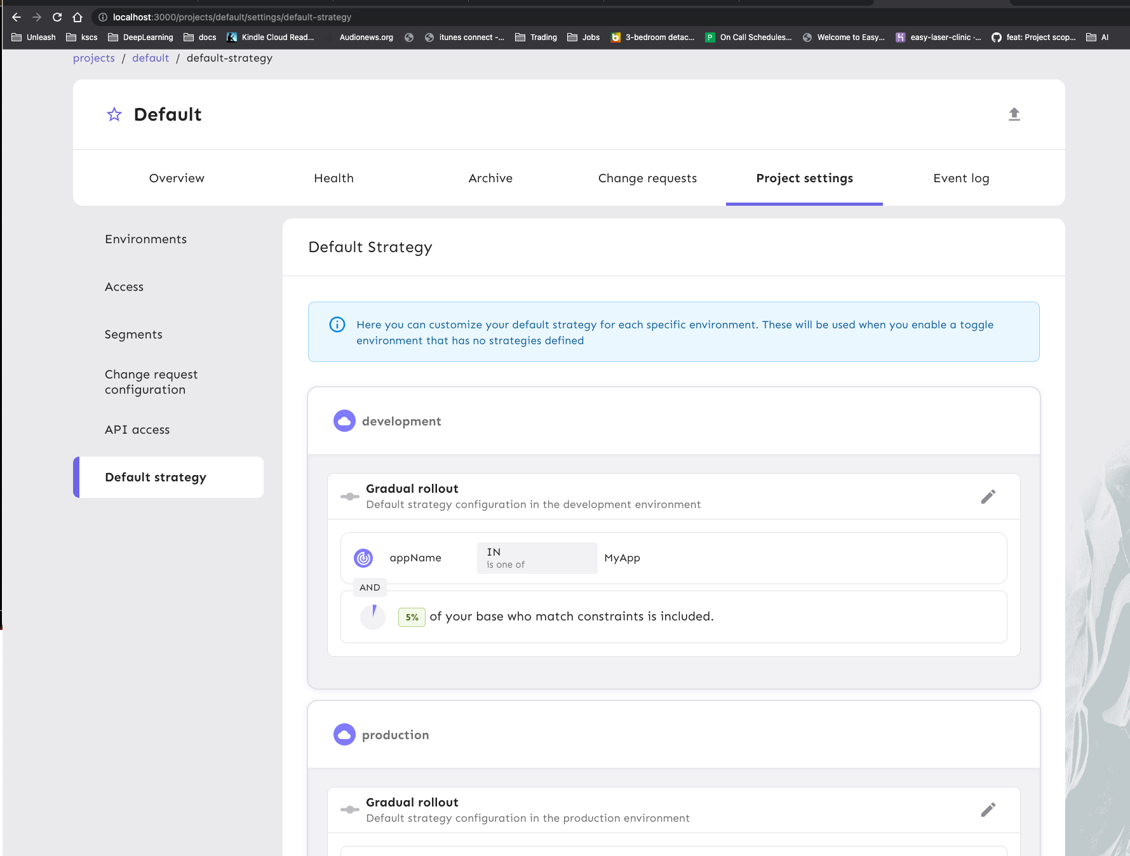
Task: Select Default strategy in the sidebar
Action: point(168,478)
